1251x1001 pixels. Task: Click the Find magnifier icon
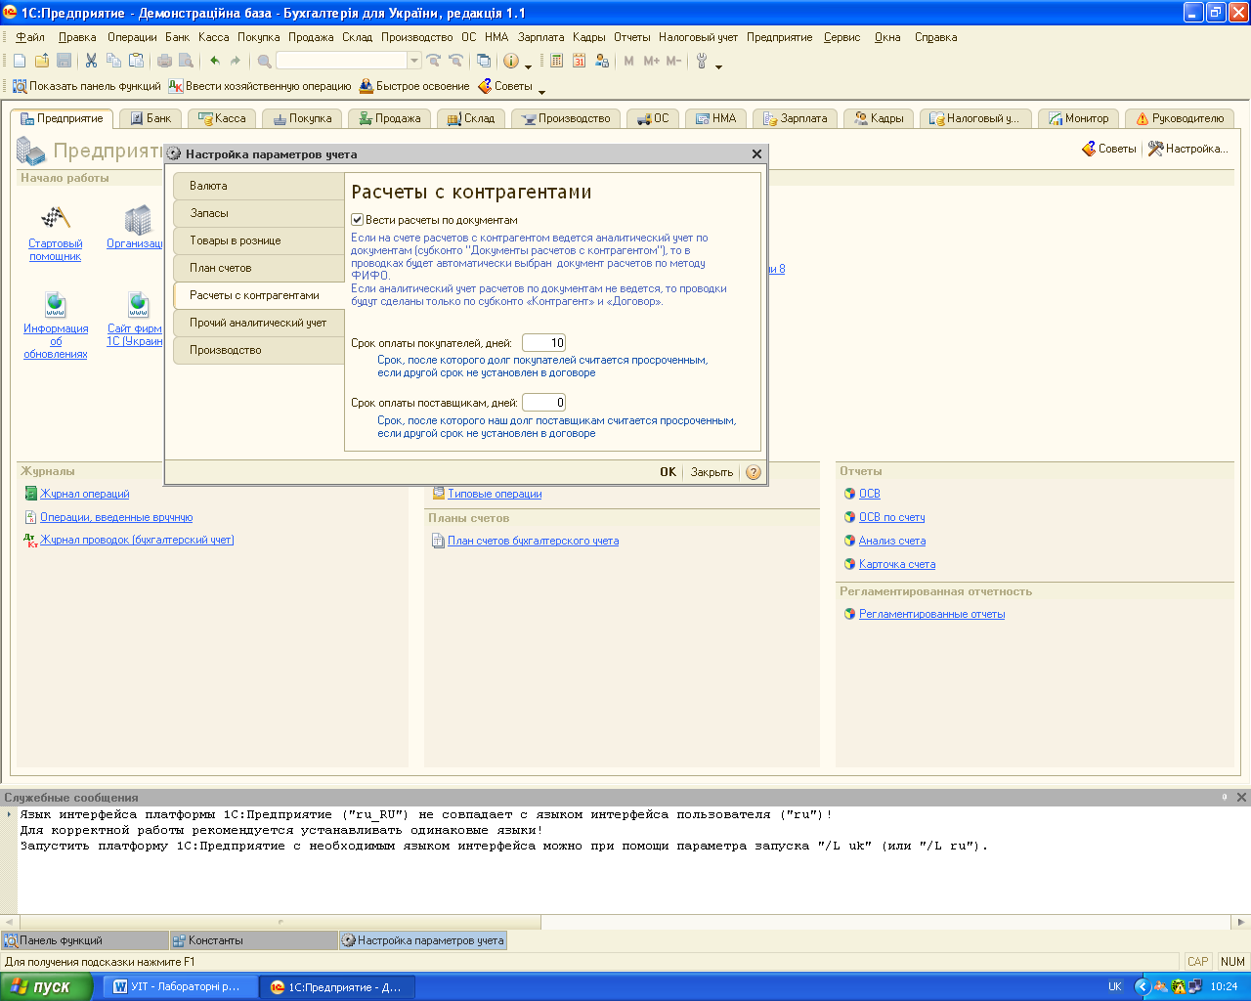[x=264, y=61]
